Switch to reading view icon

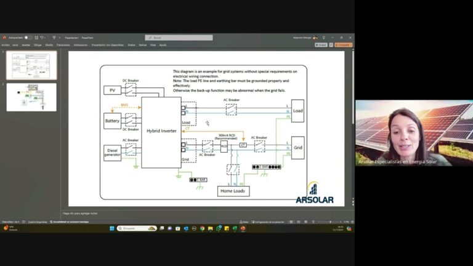[x=307, y=222]
